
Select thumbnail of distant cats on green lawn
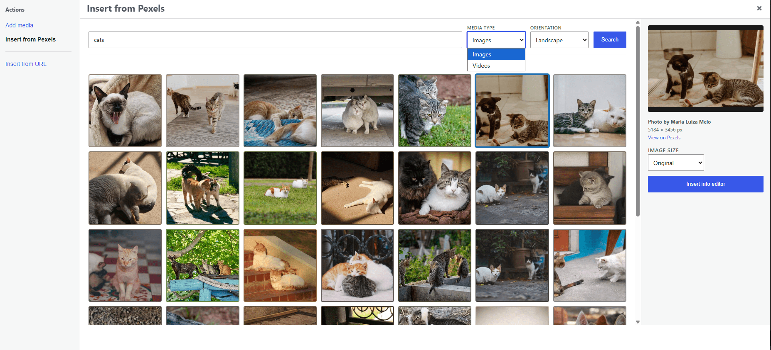[x=280, y=188]
